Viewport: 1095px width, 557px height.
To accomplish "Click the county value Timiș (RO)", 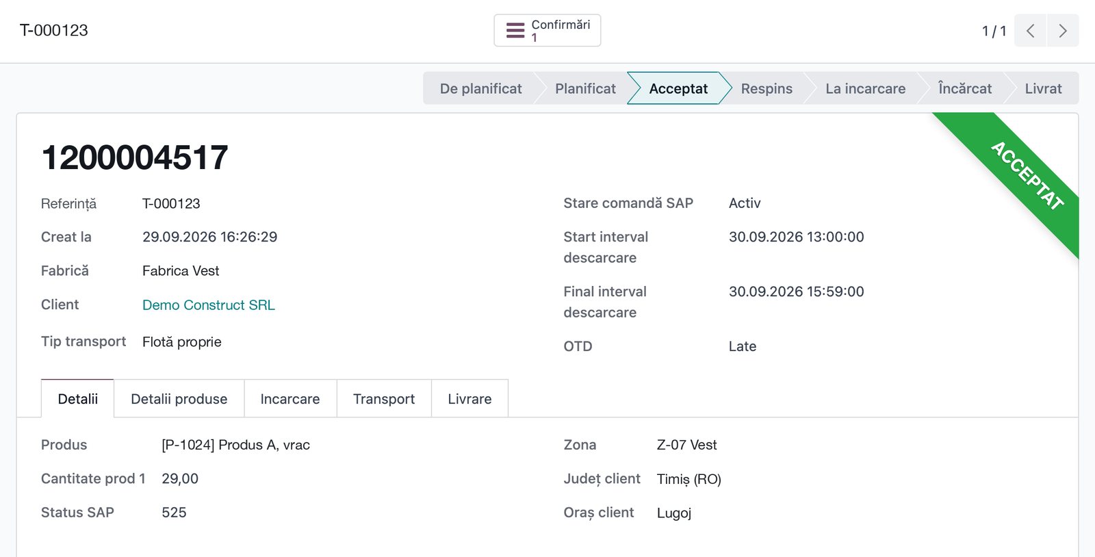I will click(689, 479).
